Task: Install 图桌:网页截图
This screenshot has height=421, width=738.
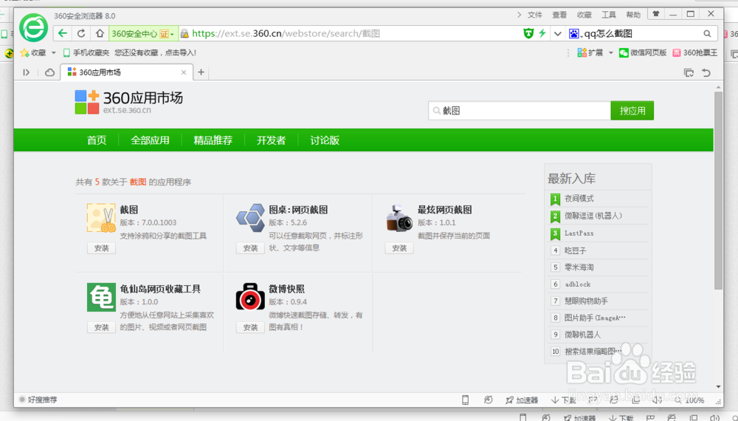Action: [x=250, y=248]
